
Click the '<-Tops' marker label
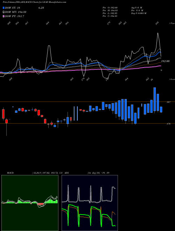(172, 23)
